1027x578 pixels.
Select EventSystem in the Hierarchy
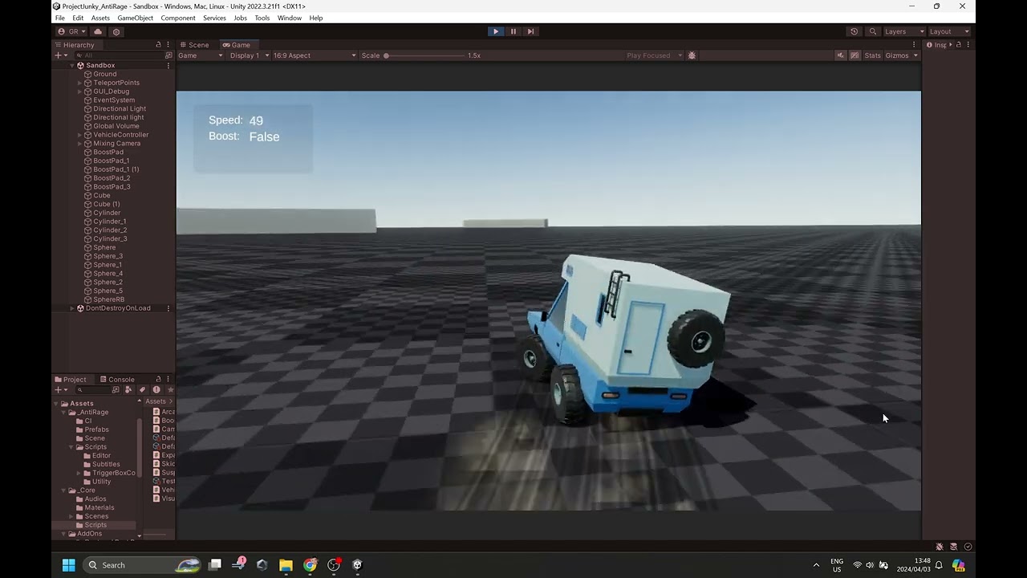pyautogui.click(x=113, y=100)
